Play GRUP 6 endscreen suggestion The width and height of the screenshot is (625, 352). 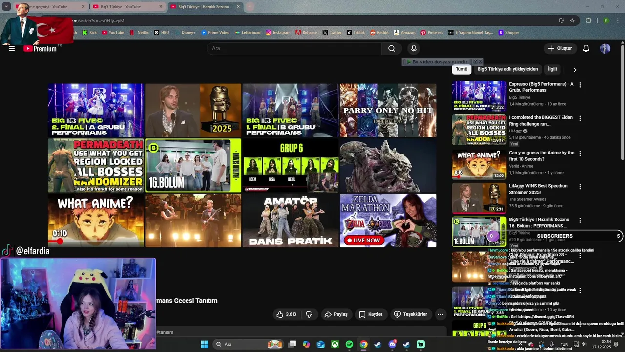(291, 165)
